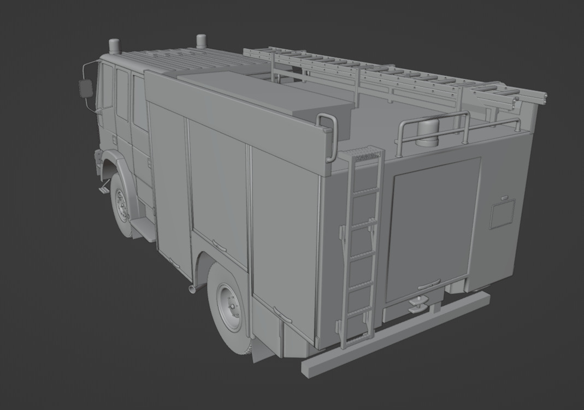Select the rear wheel of the fire truck
Viewport: 584px width, 410px height.
coord(229,308)
